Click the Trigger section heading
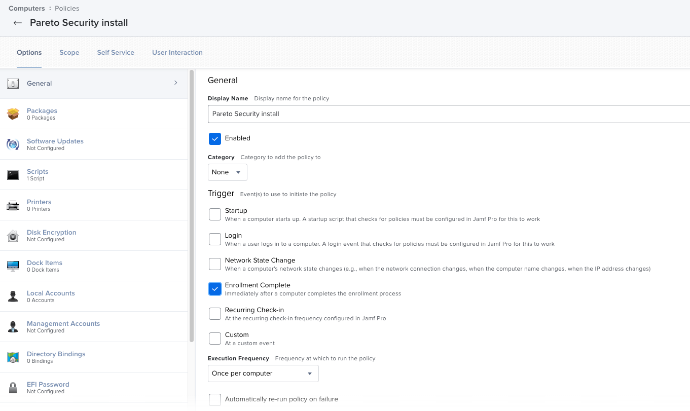This screenshot has width=690, height=411. pyautogui.click(x=221, y=194)
